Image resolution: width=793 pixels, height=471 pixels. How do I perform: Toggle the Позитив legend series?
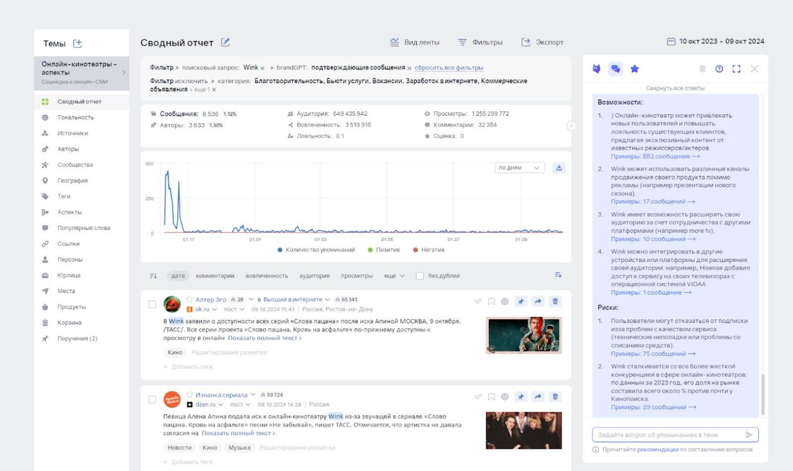coord(384,250)
